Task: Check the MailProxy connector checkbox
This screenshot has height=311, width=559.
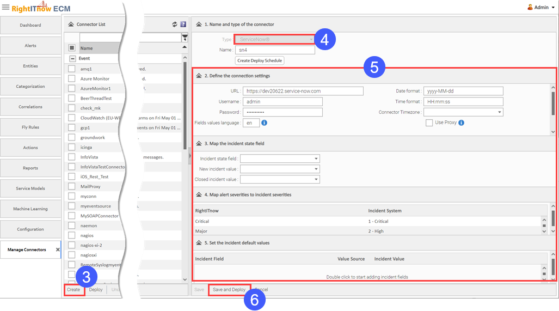Action: tap(72, 186)
